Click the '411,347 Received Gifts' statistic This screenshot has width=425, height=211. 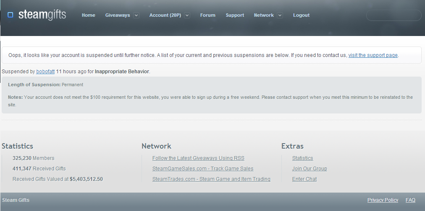click(x=39, y=169)
